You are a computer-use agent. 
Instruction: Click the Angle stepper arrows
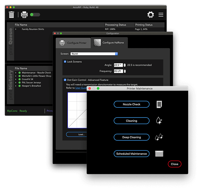click(125, 65)
